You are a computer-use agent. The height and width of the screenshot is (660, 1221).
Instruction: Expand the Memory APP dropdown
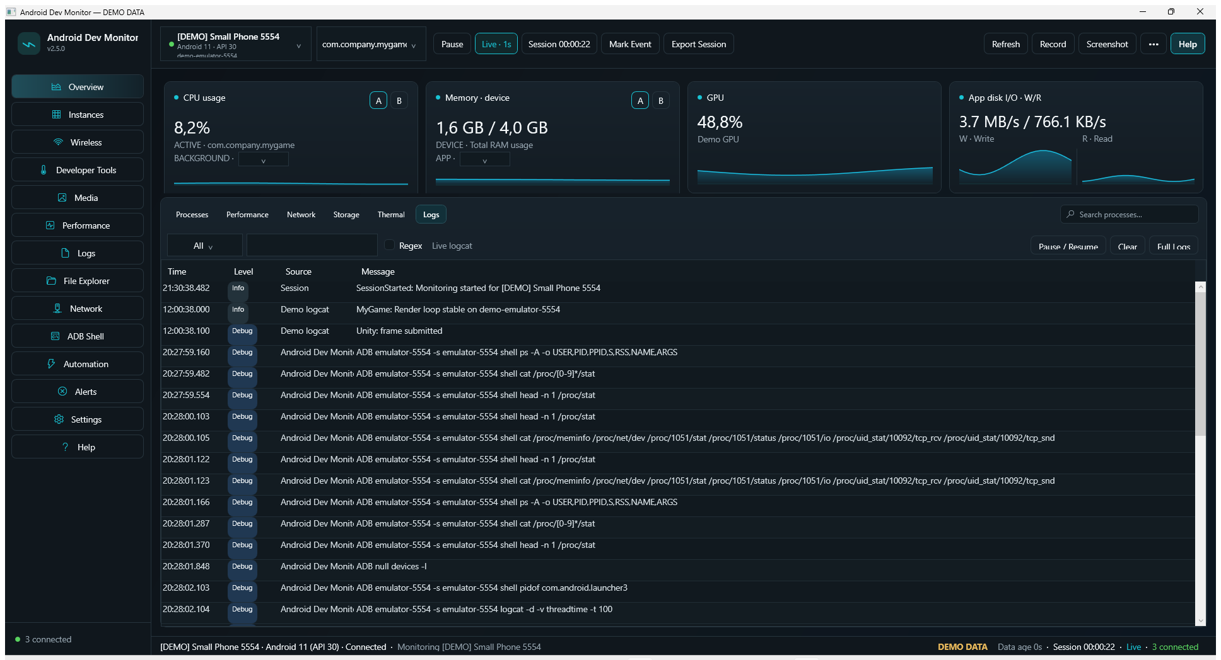(485, 160)
